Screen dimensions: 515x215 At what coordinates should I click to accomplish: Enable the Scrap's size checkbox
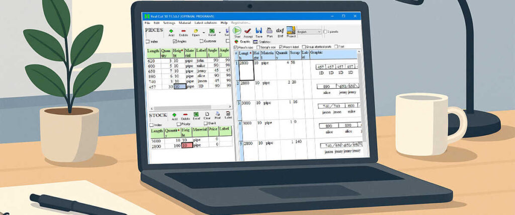pos(258,47)
